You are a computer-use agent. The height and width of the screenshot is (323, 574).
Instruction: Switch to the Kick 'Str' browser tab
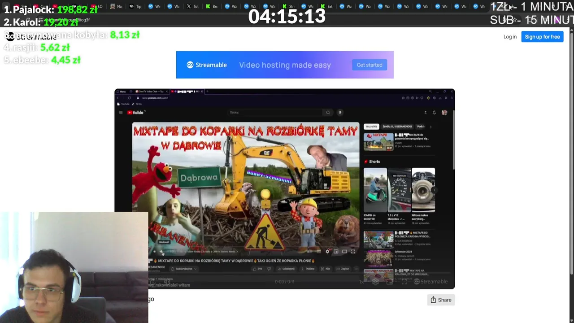[289, 6]
